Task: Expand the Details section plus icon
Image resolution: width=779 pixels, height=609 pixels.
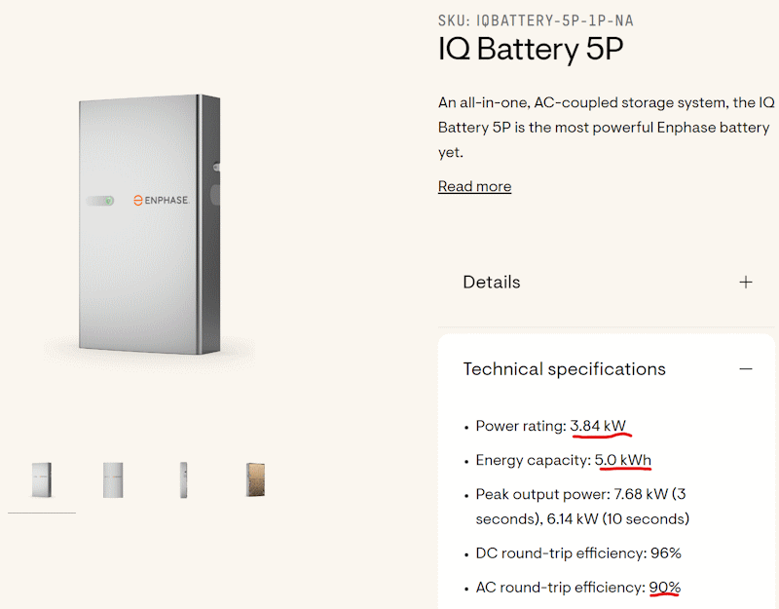Action: pos(745,283)
